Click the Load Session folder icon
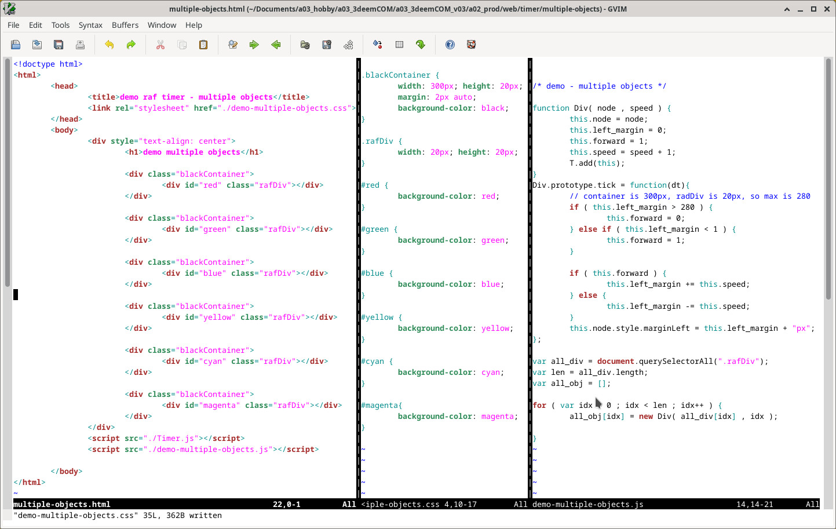The width and height of the screenshot is (836, 529). point(305,45)
